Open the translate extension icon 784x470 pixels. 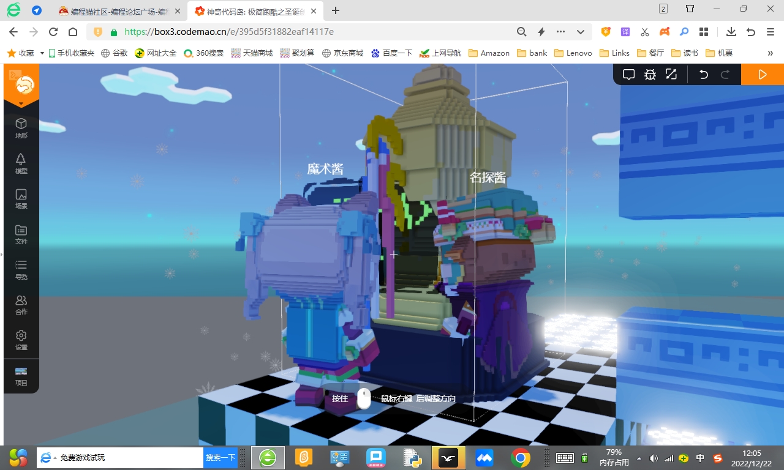click(625, 32)
